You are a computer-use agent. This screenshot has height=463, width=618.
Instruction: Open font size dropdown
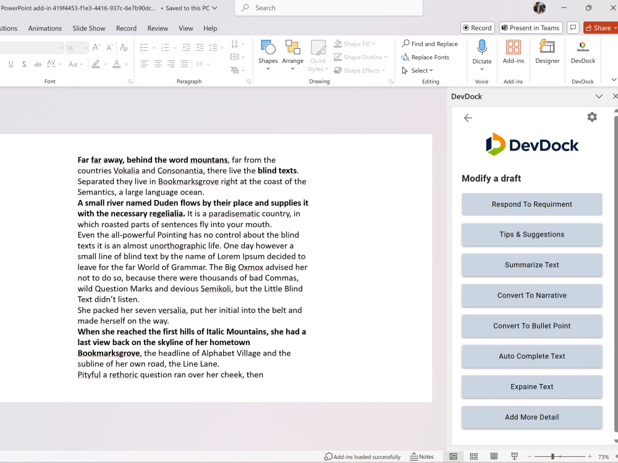pos(85,48)
